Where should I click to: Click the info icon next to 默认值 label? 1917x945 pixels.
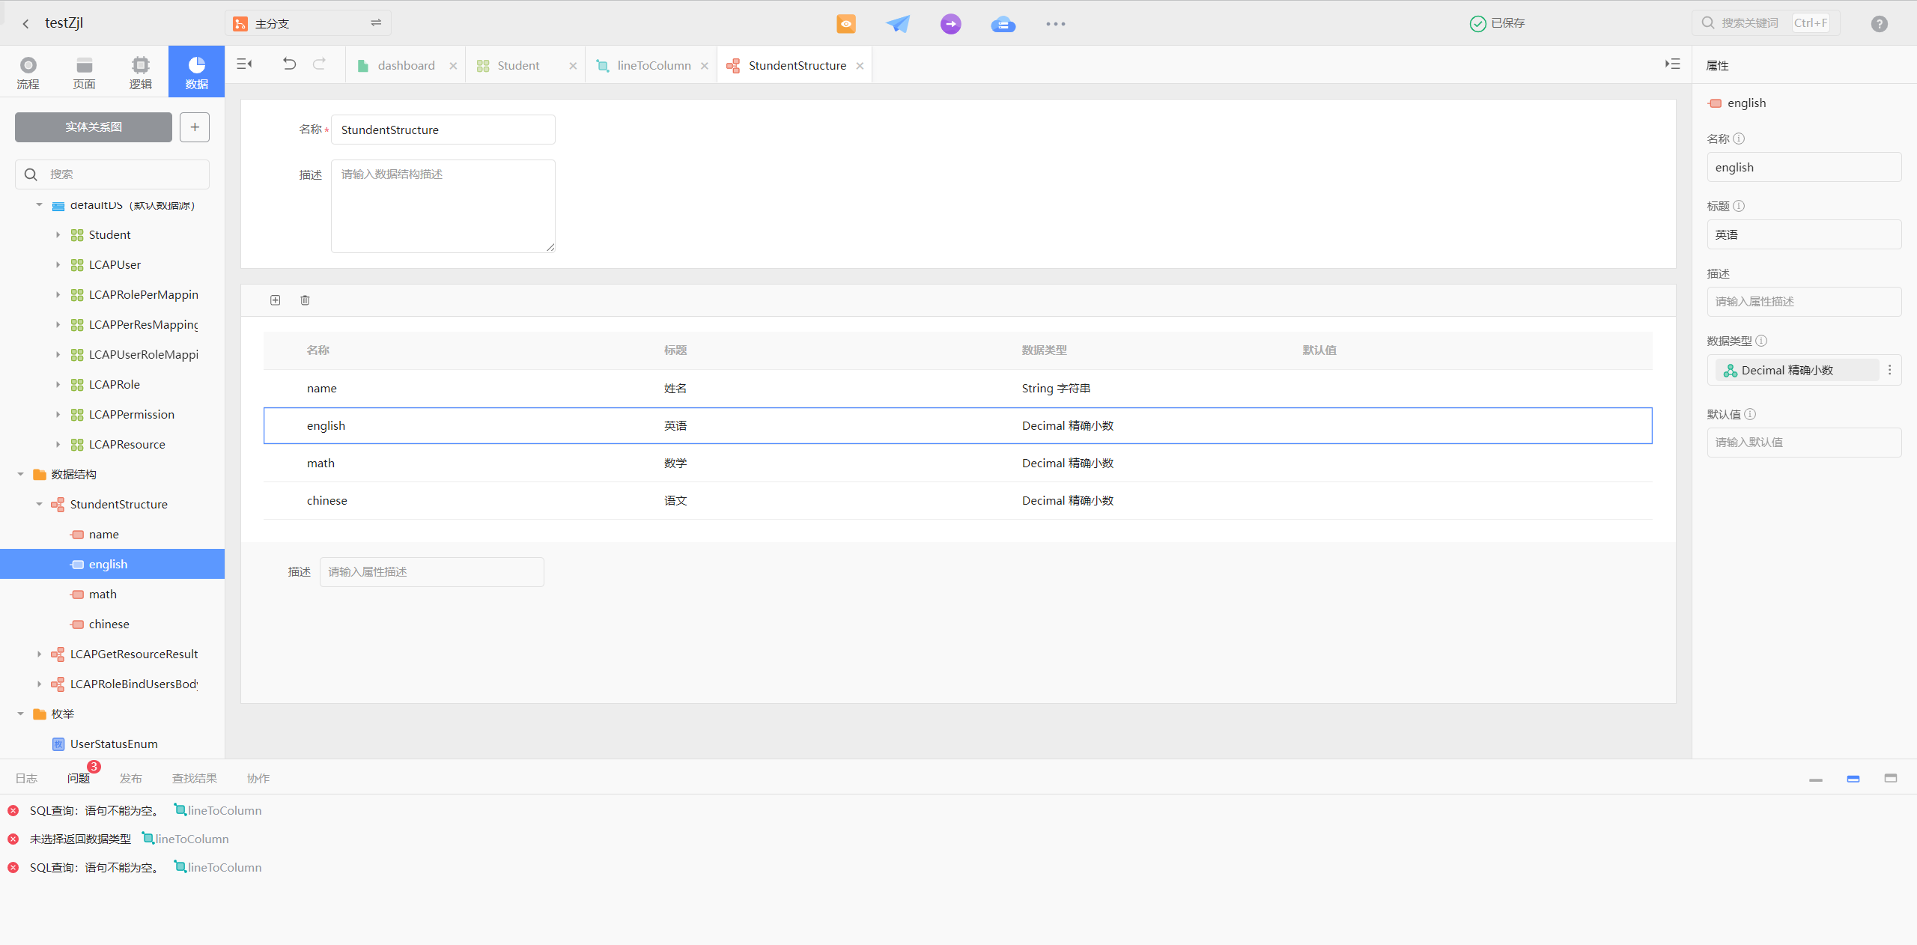click(1750, 414)
